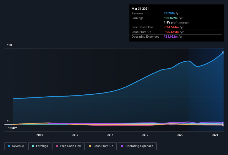Click the tooltip Revenue row label
228x155 pixels.
click(137, 13)
